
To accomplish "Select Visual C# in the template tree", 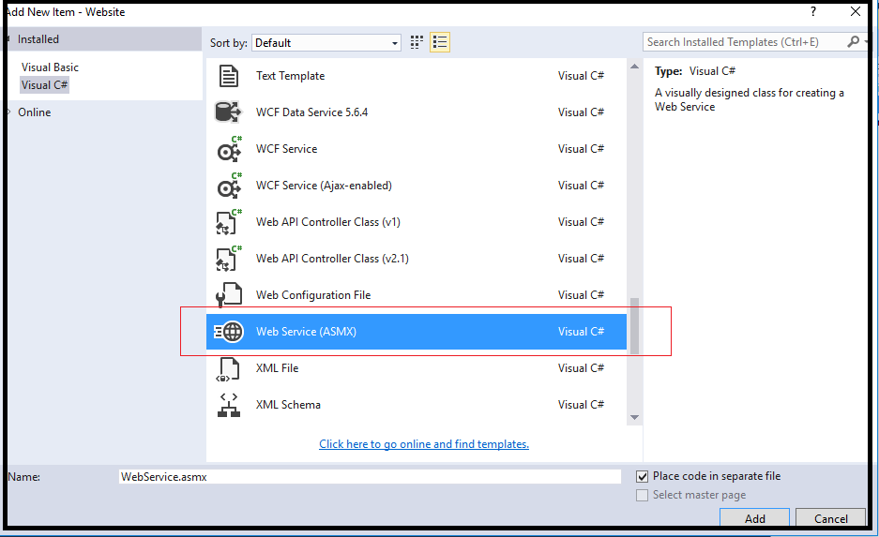I will [44, 85].
